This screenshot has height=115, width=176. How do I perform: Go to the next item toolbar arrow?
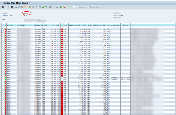coord(9,7)
